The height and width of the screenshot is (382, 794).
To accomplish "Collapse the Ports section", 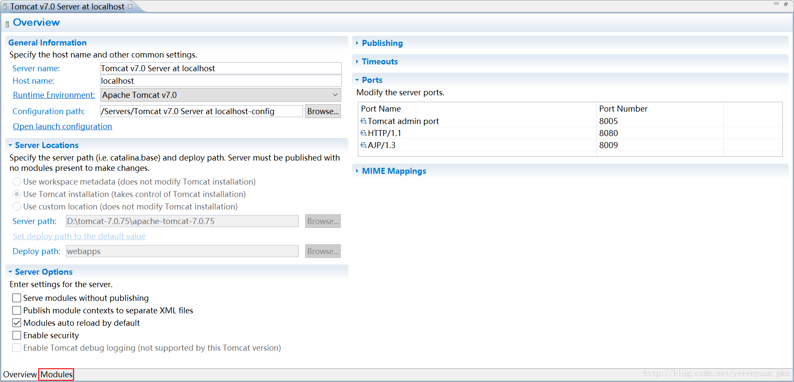I will [357, 80].
